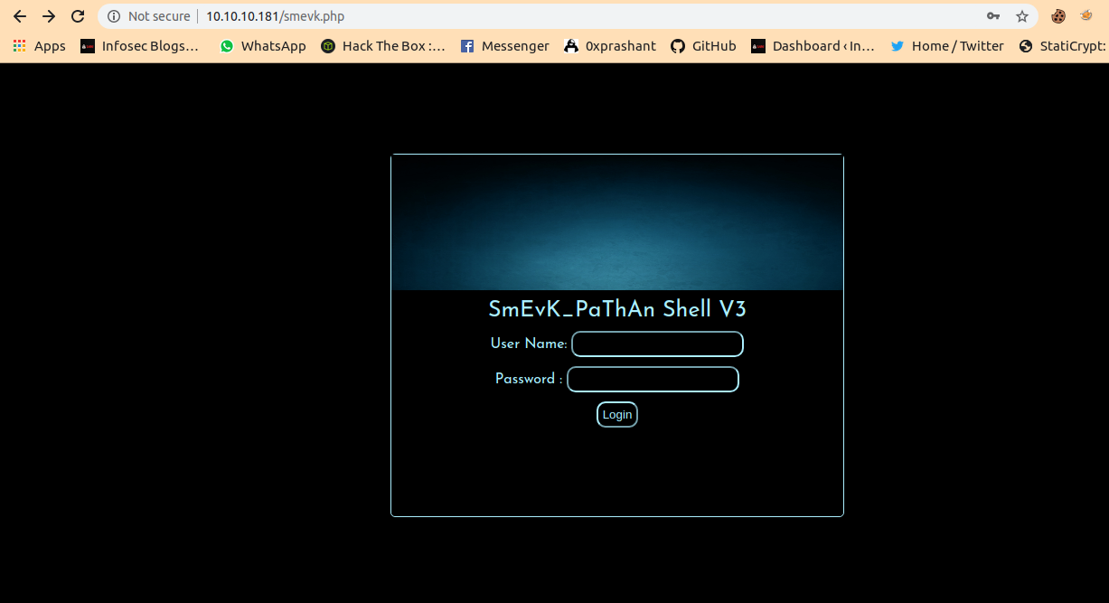Image resolution: width=1109 pixels, height=603 pixels.
Task: Open the StatiCrypt bookmark
Action: click(1025, 45)
